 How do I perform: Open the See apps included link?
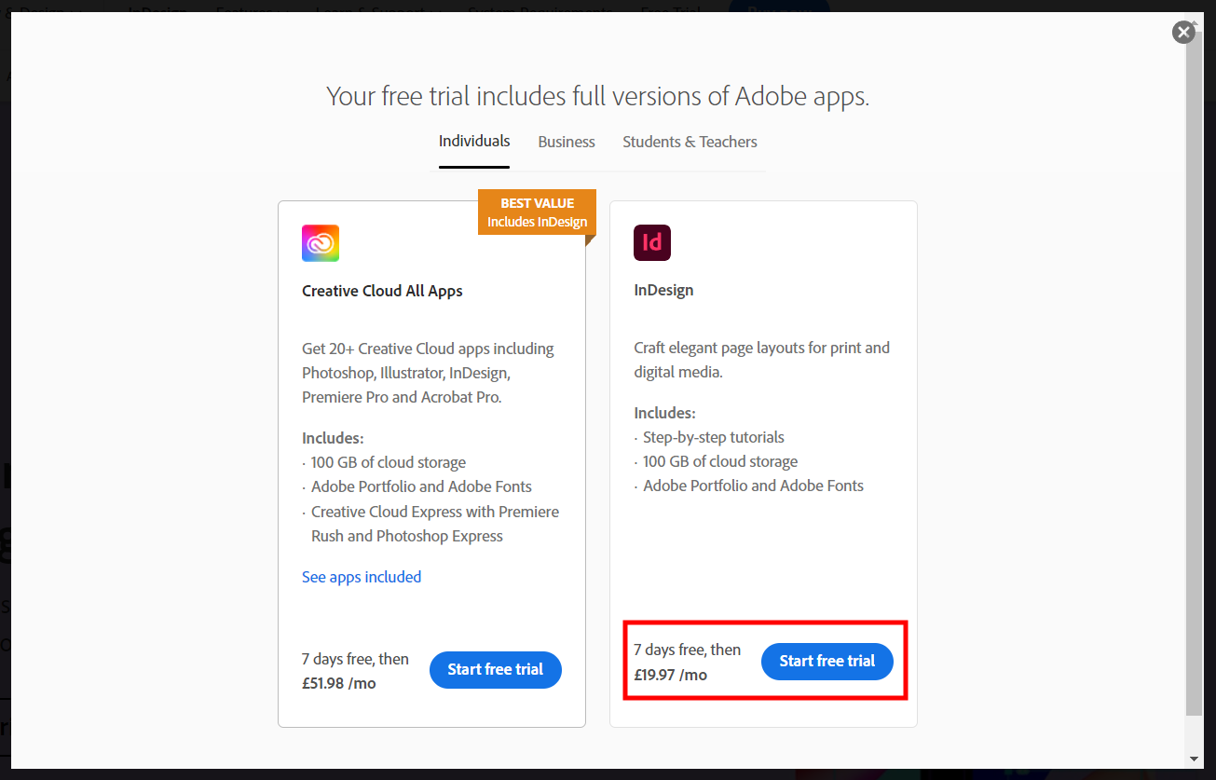click(x=362, y=576)
